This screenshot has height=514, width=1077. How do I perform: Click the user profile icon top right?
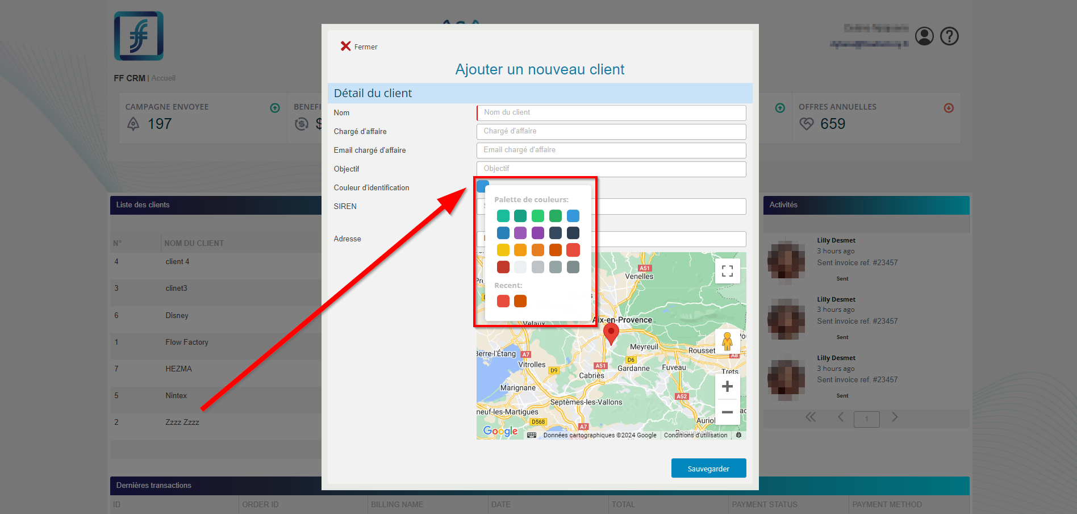click(x=924, y=36)
